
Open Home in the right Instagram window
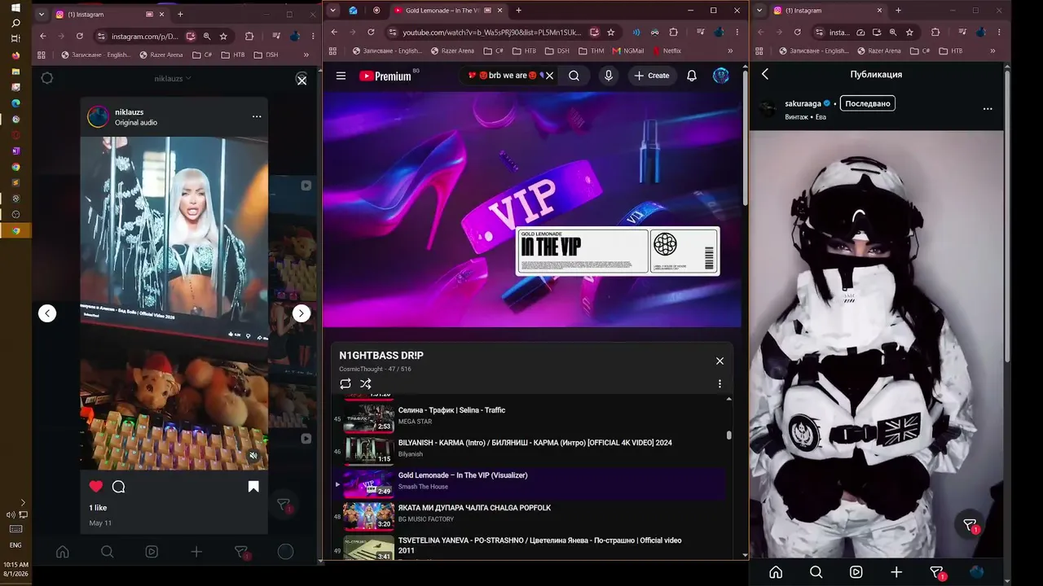tap(776, 572)
